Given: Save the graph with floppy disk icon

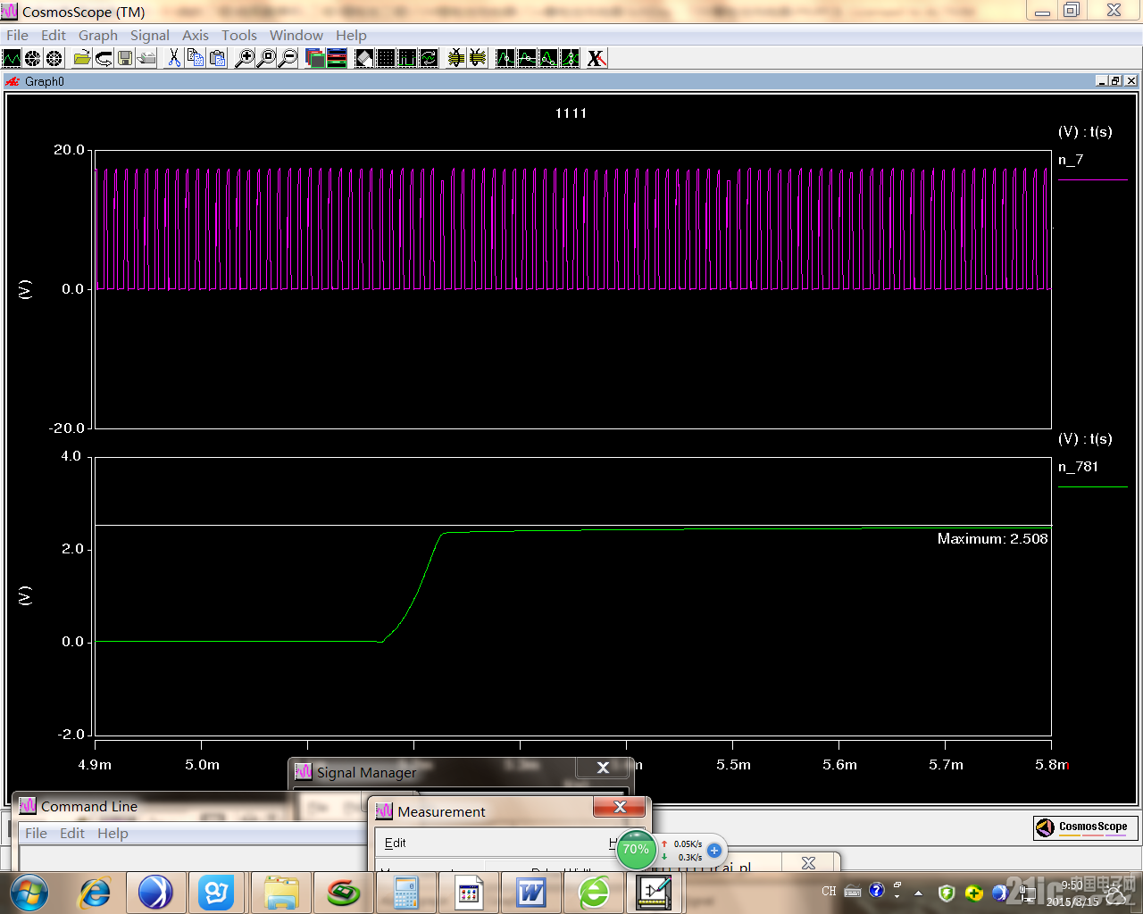Looking at the screenshot, I should coord(125,58).
